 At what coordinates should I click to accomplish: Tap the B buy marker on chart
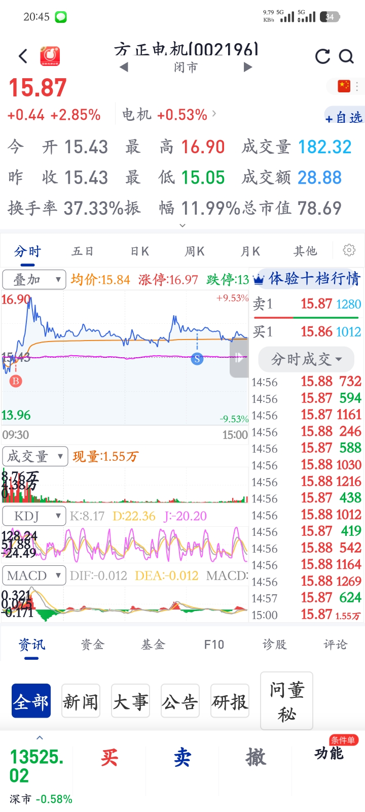coord(16,381)
